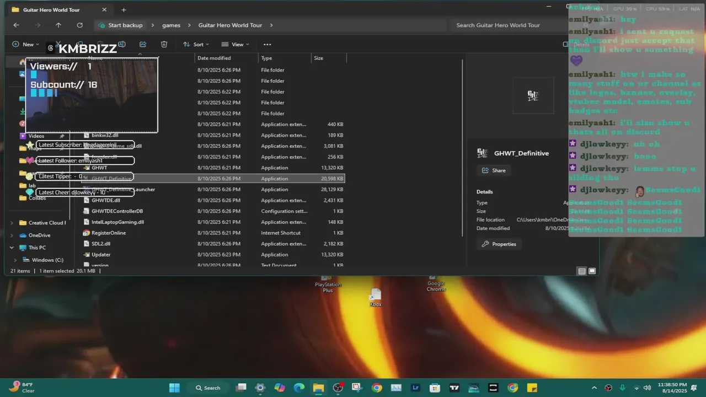Open OBS Studio from the taskbar

[x=338, y=388]
